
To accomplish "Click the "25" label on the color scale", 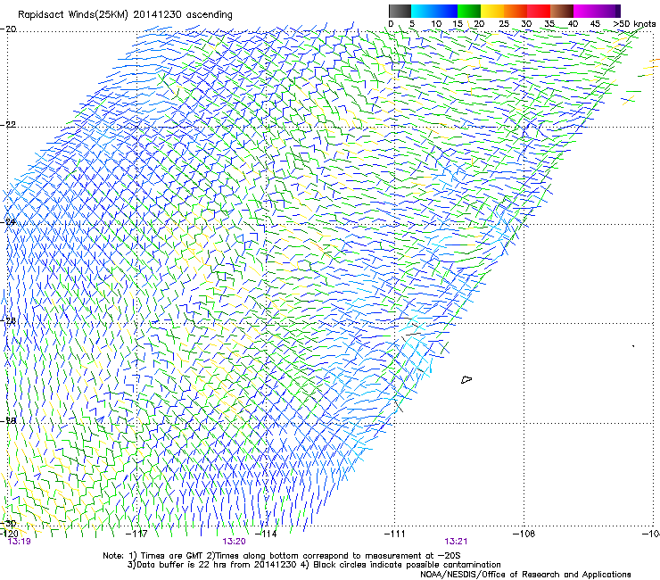I will pos(504,24).
